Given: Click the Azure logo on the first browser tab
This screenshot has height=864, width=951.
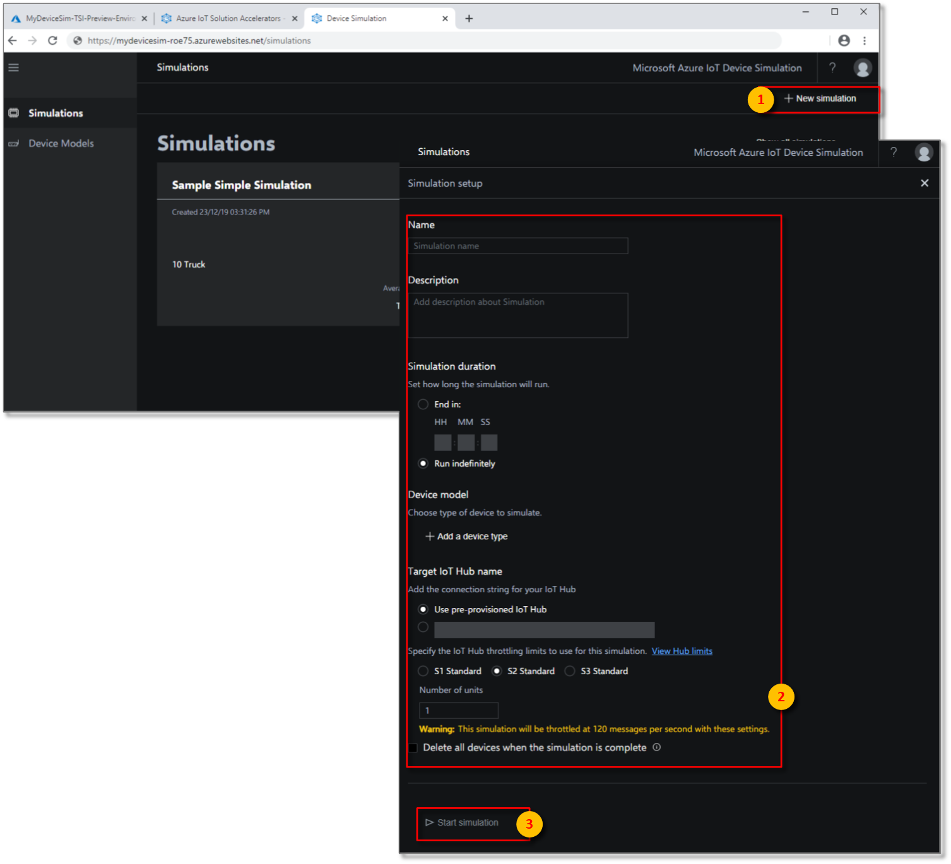Looking at the screenshot, I should [14, 18].
